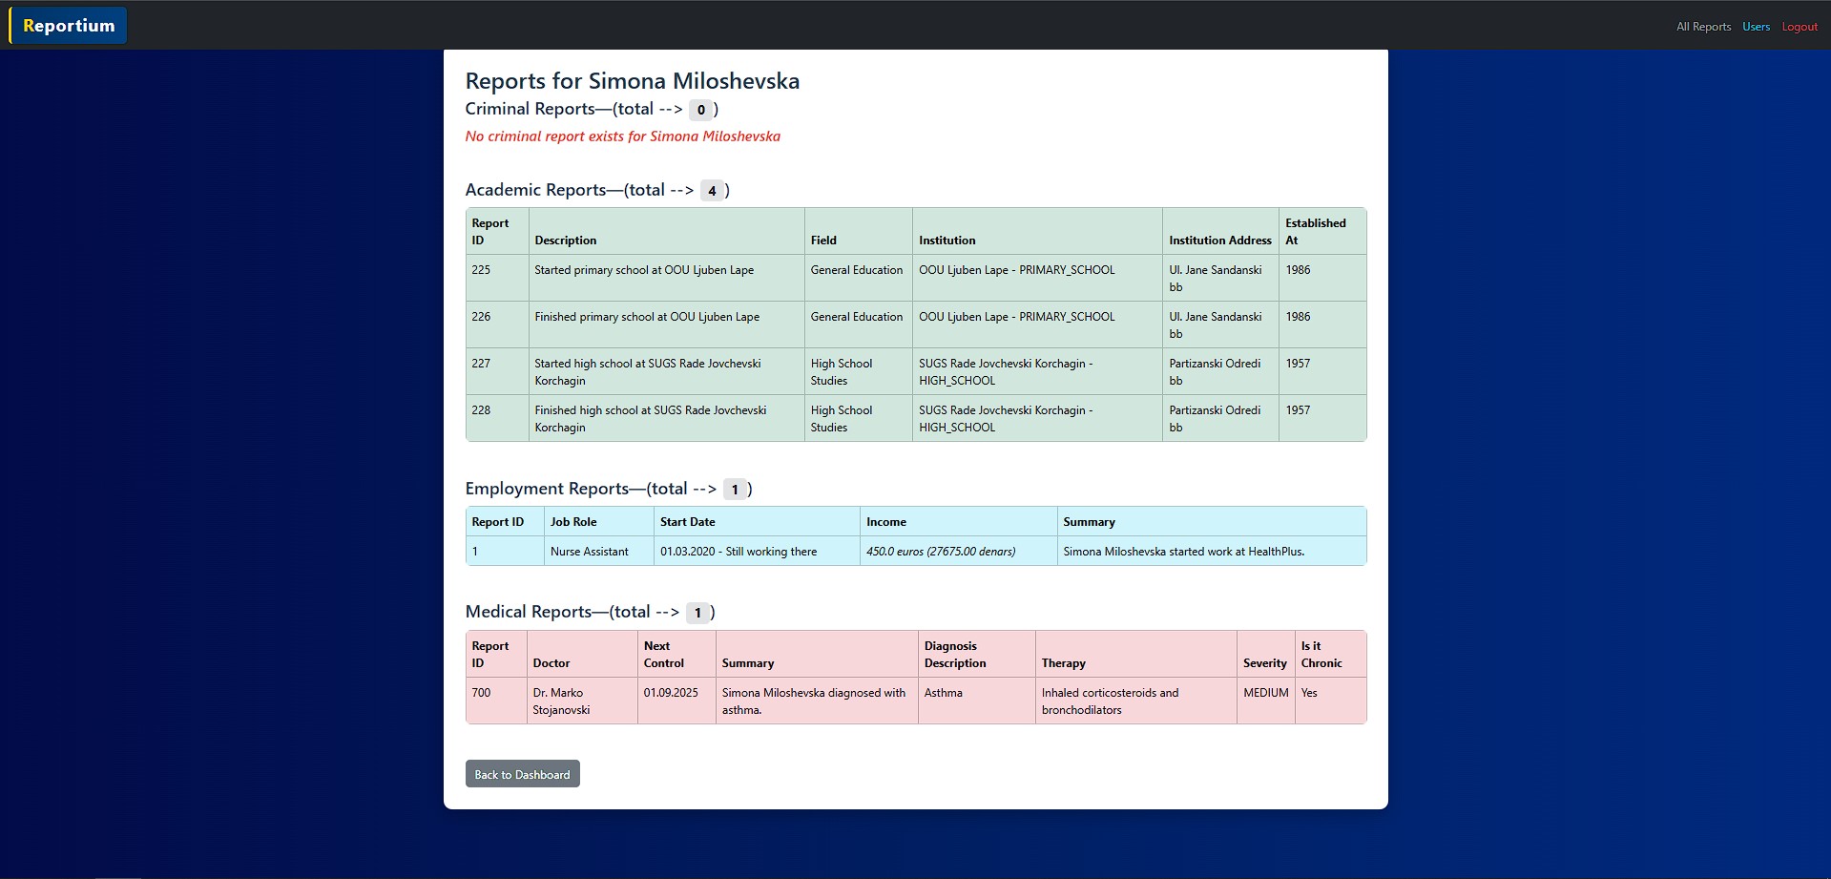Click Established At column header
The image size is (1831, 879).
[1322, 231]
